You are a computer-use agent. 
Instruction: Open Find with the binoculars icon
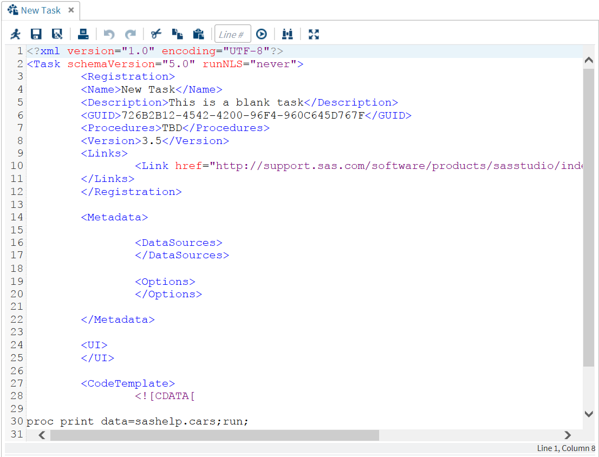coord(288,34)
